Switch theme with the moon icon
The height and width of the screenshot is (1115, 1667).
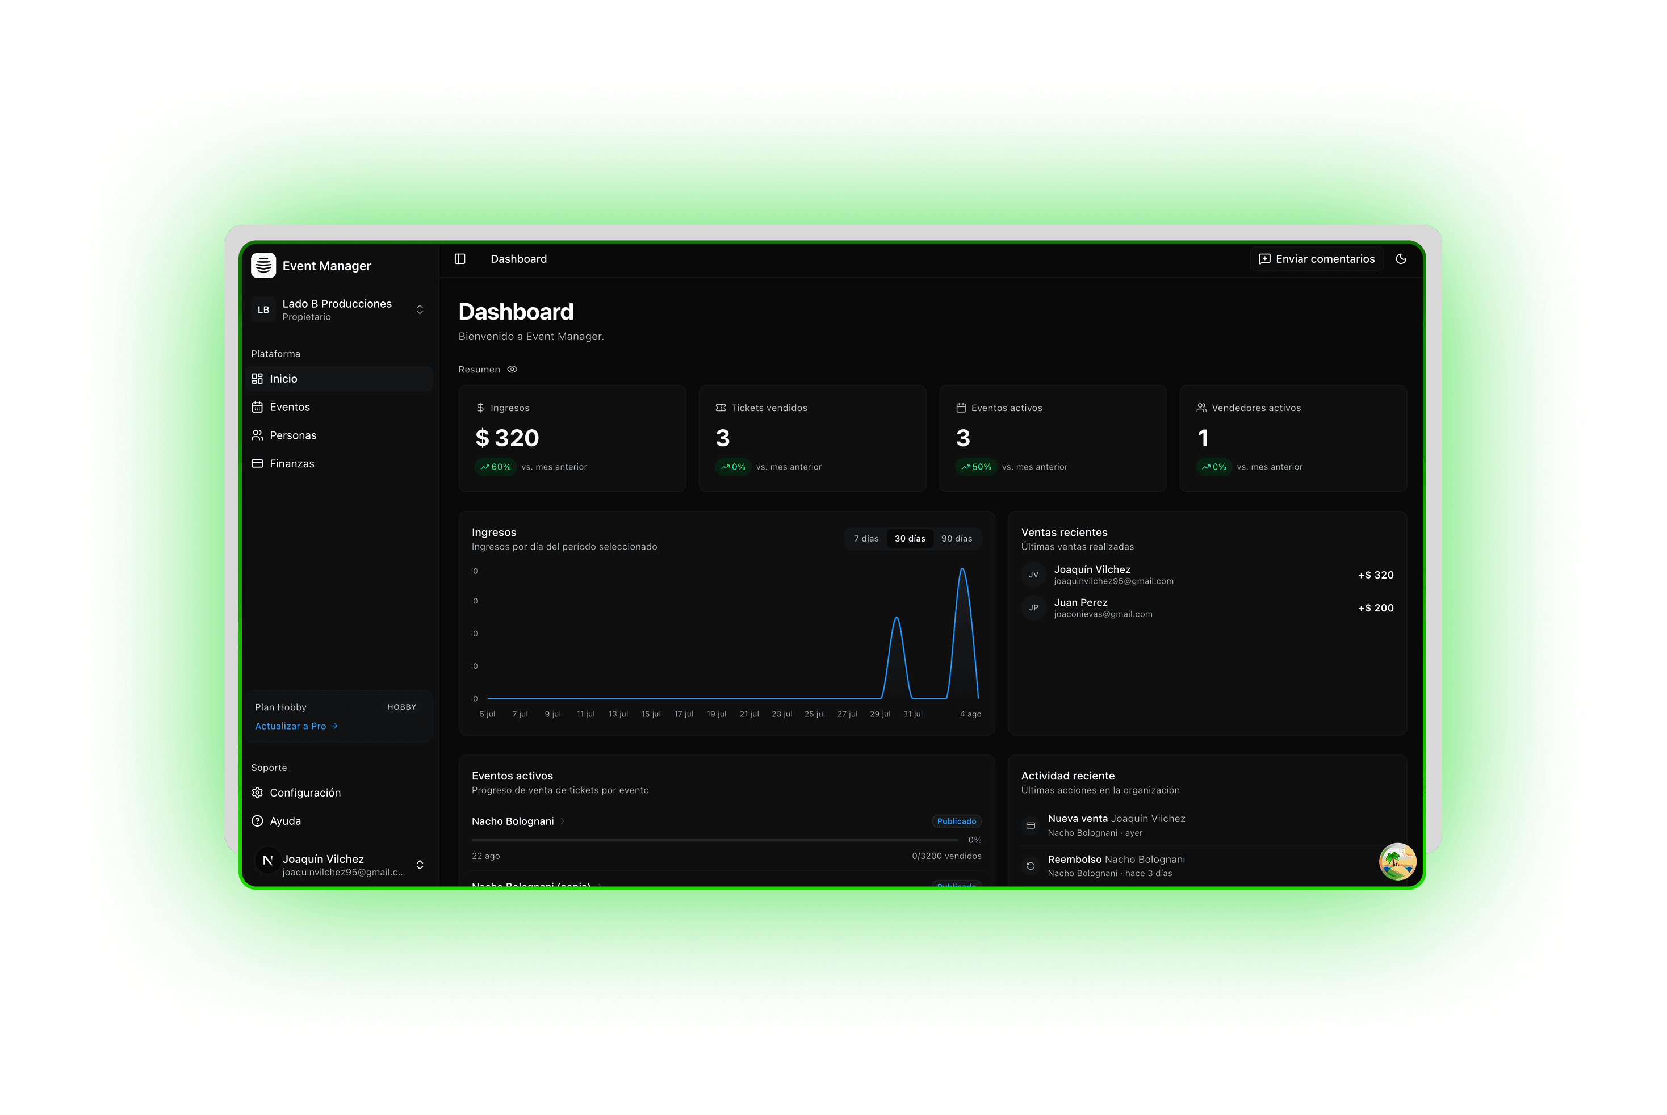[1401, 259]
